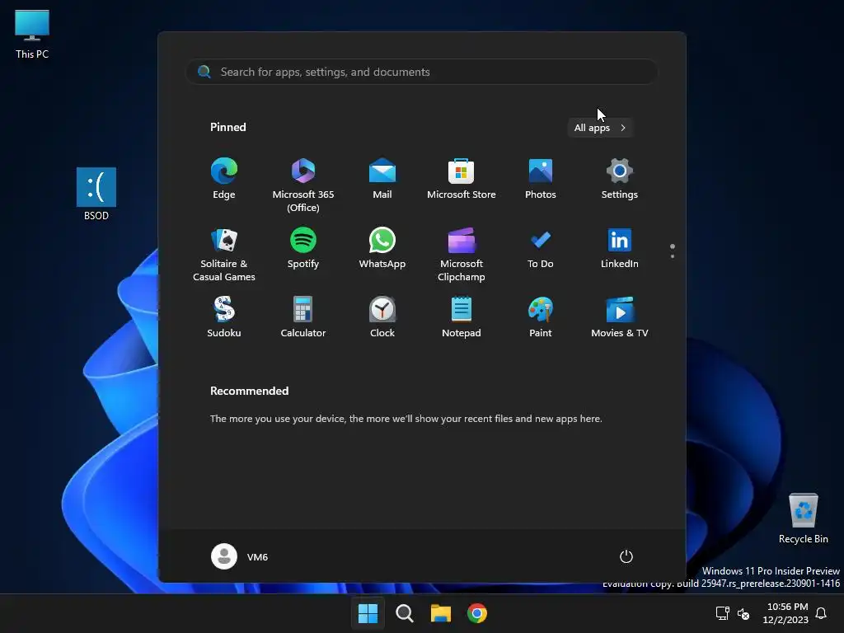Image resolution: width=844 pixels, height=633 pixels.
Task: Open the Mail app
Action: (x=382, y=180)
